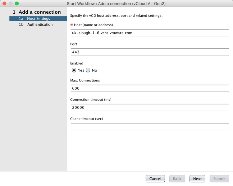
Task: Click the Start Workflow window title
Action: click(x=116, y=3)
